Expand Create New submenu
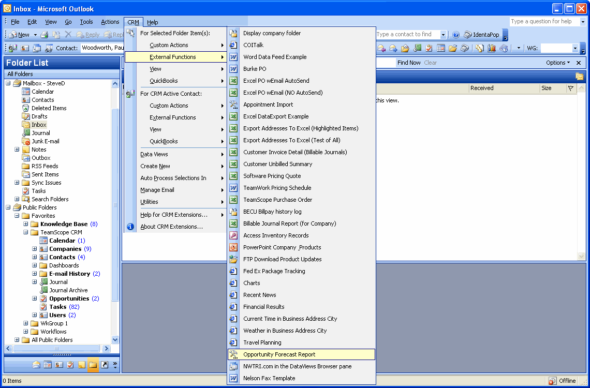 tap(175, 166)
